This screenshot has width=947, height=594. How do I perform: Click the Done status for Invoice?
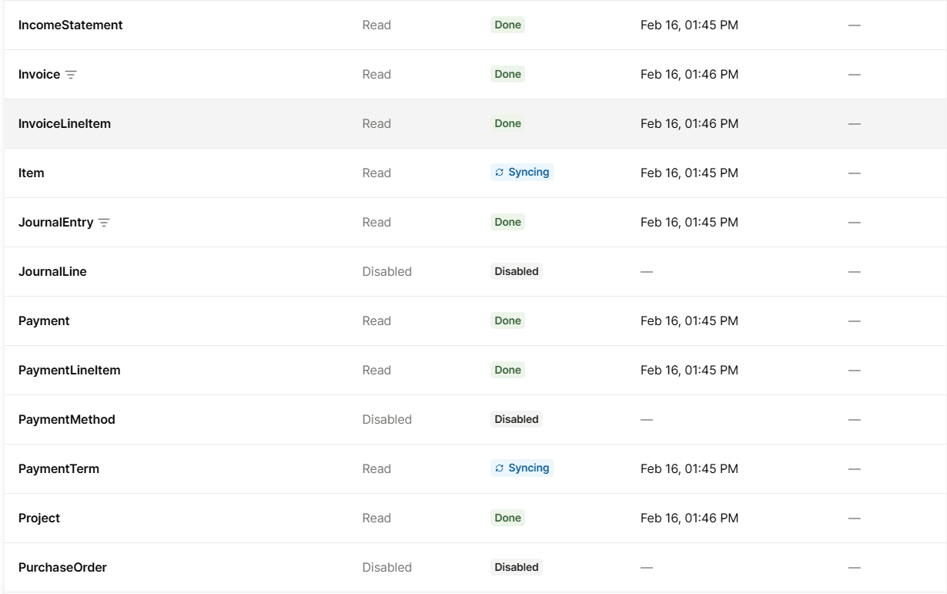click(x=507, y=75)
